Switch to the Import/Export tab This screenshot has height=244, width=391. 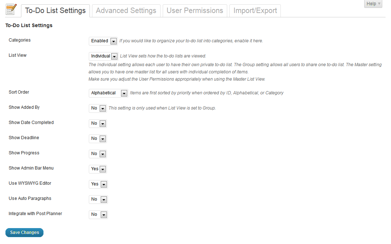(255, 10)
